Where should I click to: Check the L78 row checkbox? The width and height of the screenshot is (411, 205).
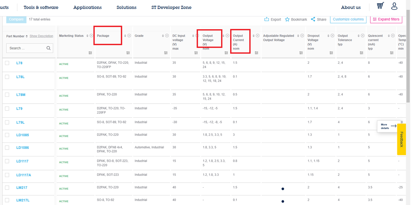[7, 63]
